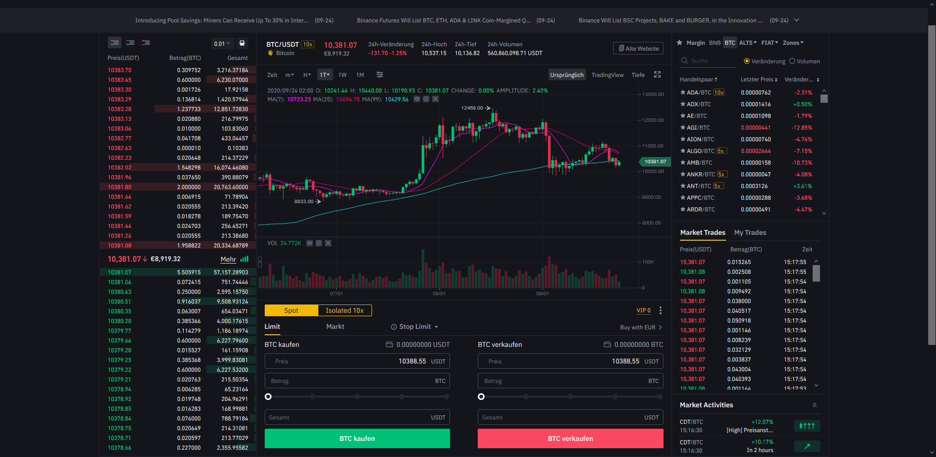
Task: Favorite the AGI/BTC pair star
Action: click(x=683, y=128)
